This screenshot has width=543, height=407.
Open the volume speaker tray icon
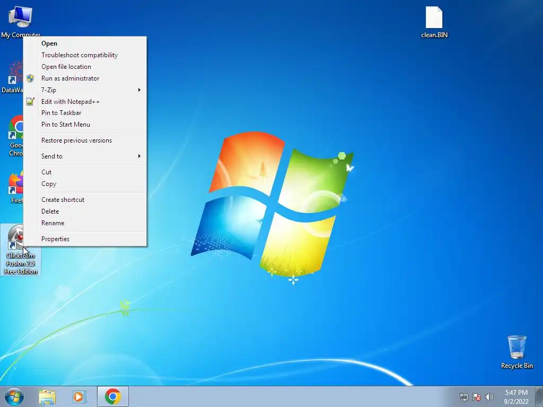point(489,397)
